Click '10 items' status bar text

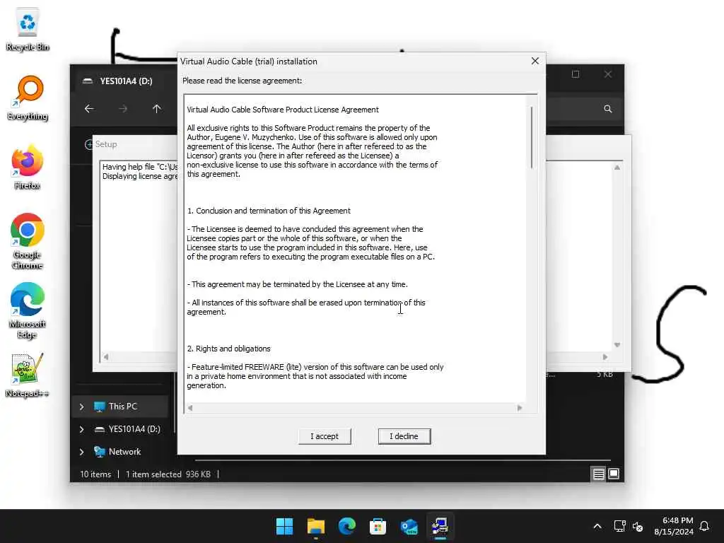tap(95, 474)
